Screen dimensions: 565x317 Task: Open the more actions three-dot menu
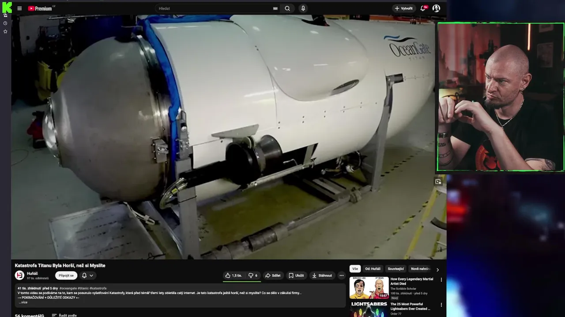(341, 276)
